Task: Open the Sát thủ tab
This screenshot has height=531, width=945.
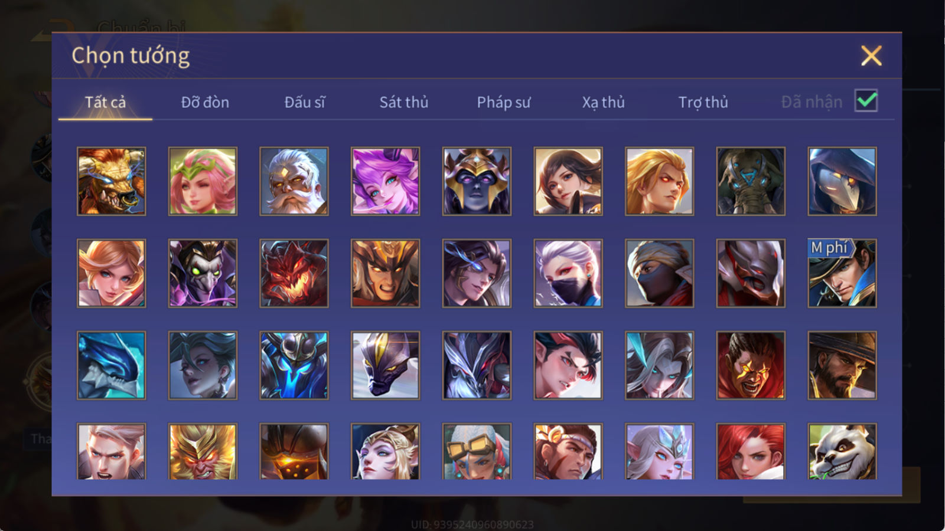Action: coord(404,102)
